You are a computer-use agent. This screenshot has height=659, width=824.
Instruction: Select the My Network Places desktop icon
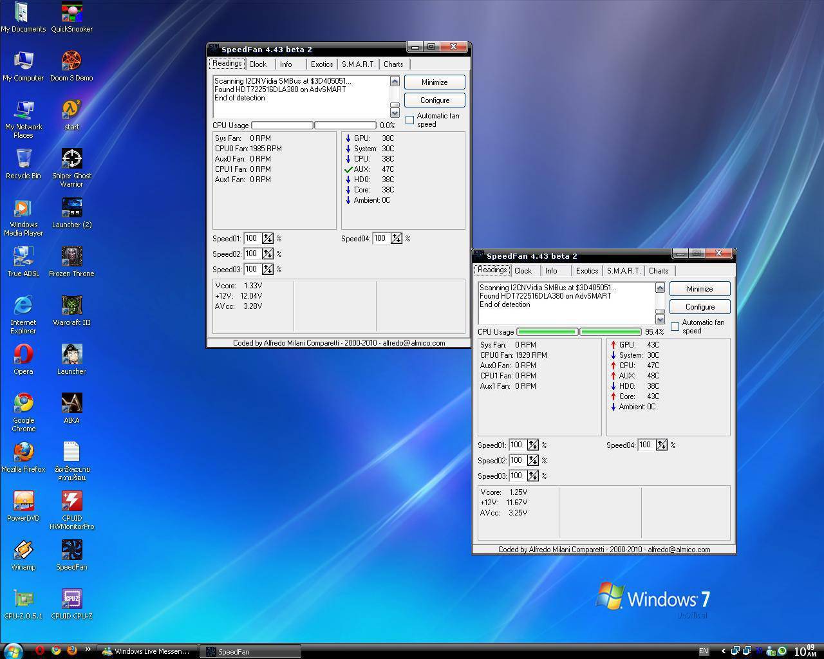23,118
